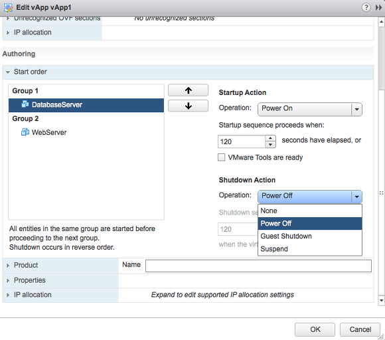Click the Cancel button

tap(360, 329)
